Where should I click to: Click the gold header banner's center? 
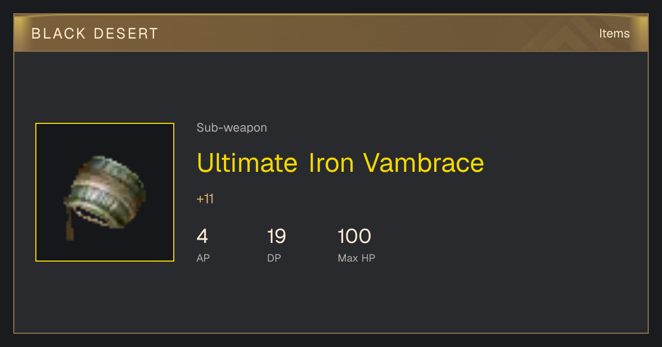pyautogui.click(x=331, y=33)
